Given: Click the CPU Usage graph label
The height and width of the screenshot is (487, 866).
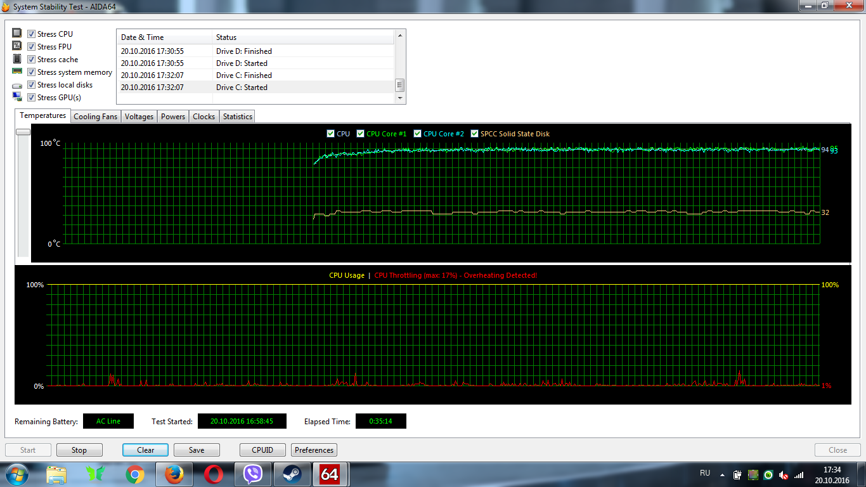Looking at the screenshot, I should coord(347,275).
